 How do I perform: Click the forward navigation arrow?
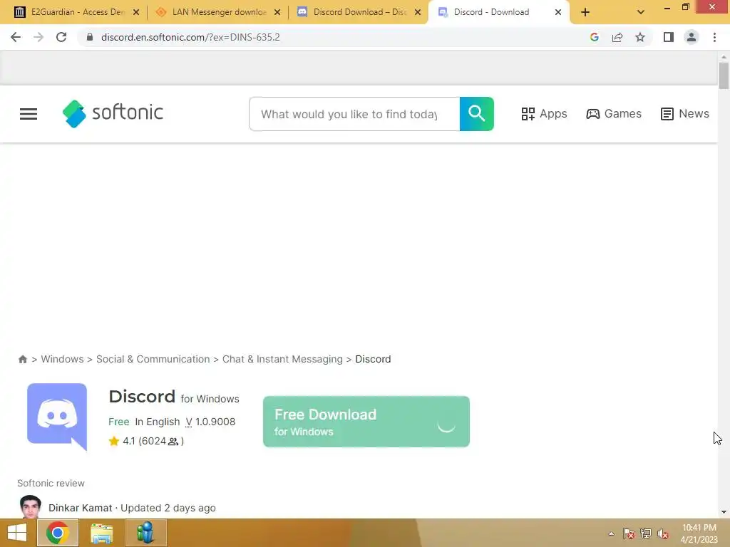pos(38,37)
